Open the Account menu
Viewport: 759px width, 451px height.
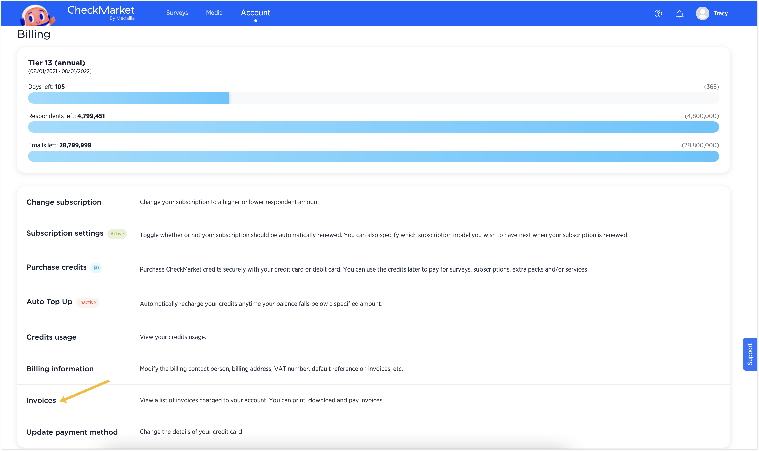pos(255,13)
